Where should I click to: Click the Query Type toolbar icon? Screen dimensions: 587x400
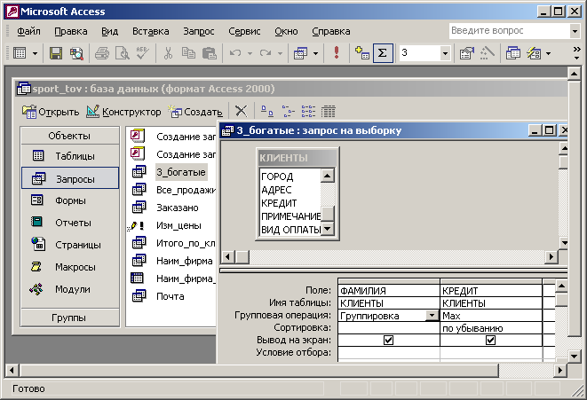point(301,53)
